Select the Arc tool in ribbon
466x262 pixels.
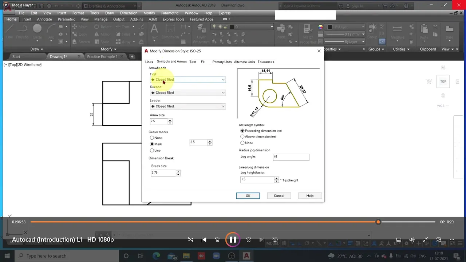point(51,31)
